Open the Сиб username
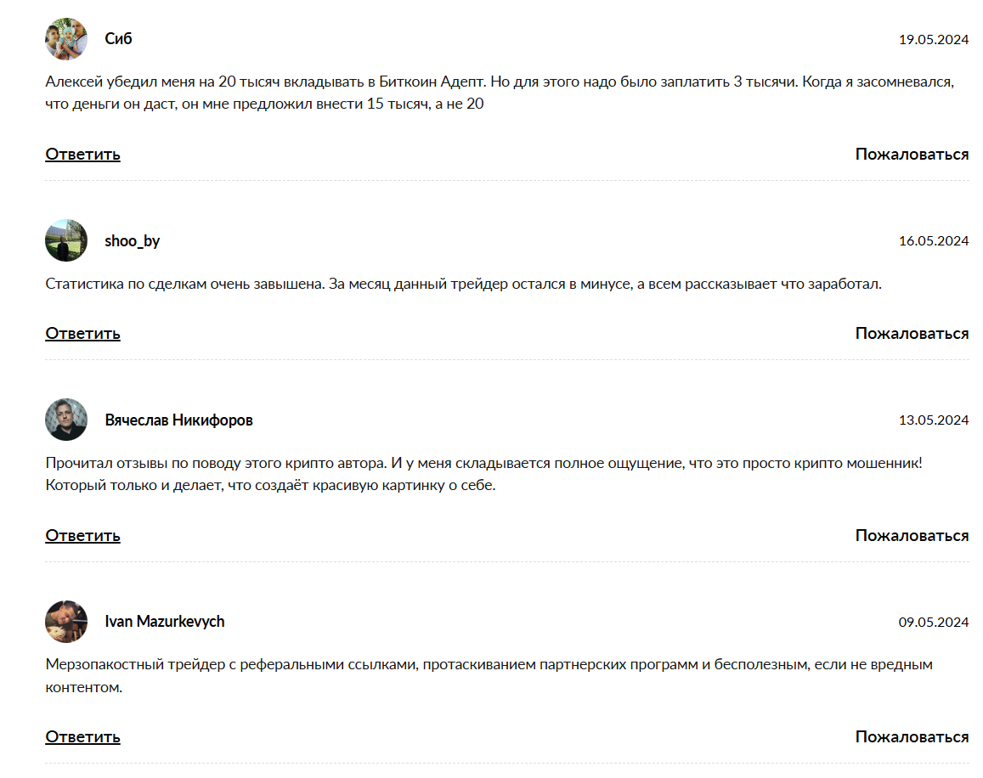983x778 pixels. 119,39
